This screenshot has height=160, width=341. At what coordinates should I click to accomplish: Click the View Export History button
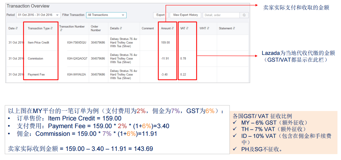tap(185, 15)
